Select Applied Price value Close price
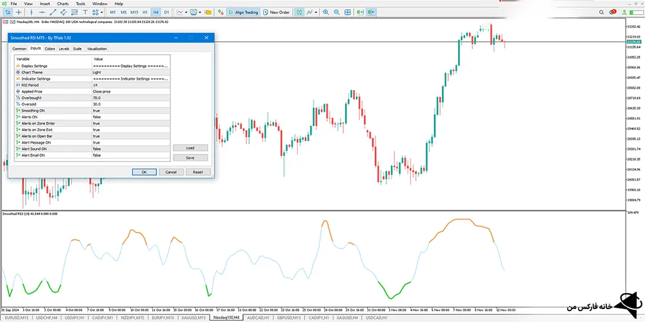Viewport: 645px width, 322px height. [131, 91]
